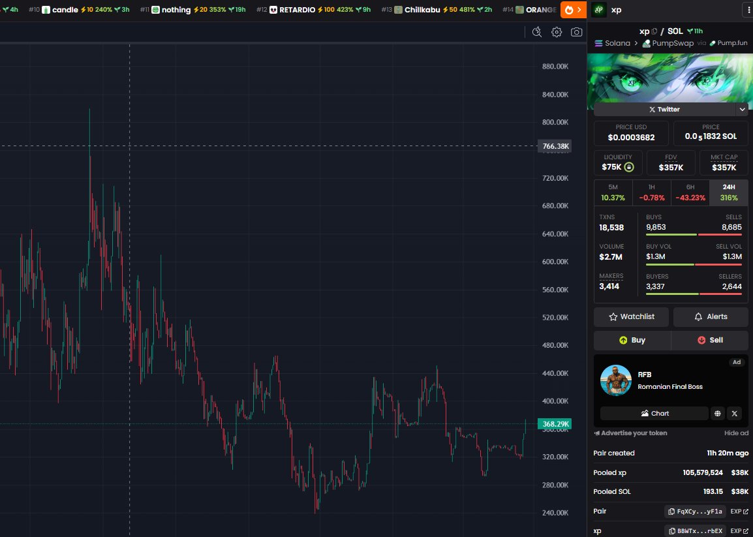This screenshot has height=537, width=753.
Task: Click the PRICE USD $0.0003682 box
Action: pos(631,133)
